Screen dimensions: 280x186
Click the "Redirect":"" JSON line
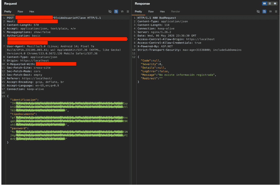click(x=152, y=78)
